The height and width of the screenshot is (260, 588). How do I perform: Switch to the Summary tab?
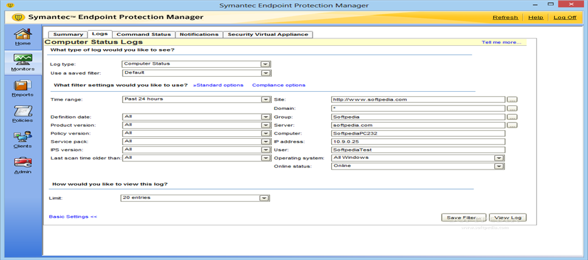(x=68, y=35)
